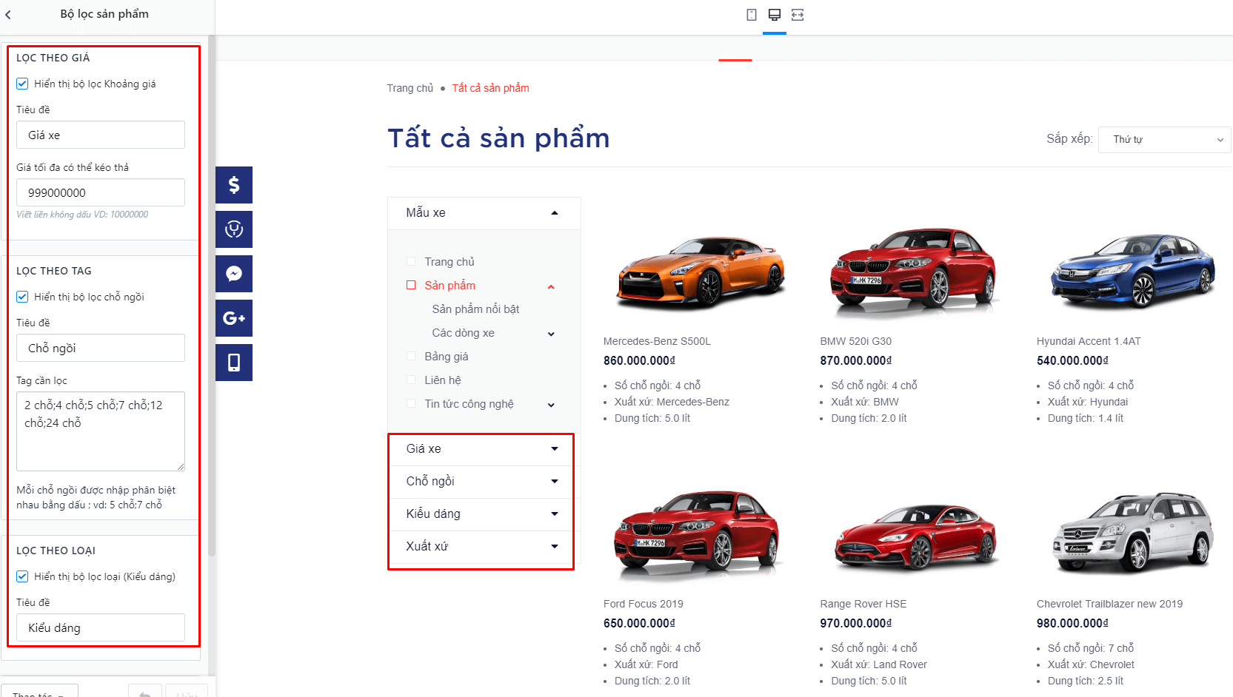Check the Liên hệ filter checkbox

point(411,380)
